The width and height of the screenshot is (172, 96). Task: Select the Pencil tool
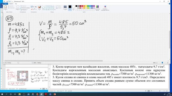(32, 7)
